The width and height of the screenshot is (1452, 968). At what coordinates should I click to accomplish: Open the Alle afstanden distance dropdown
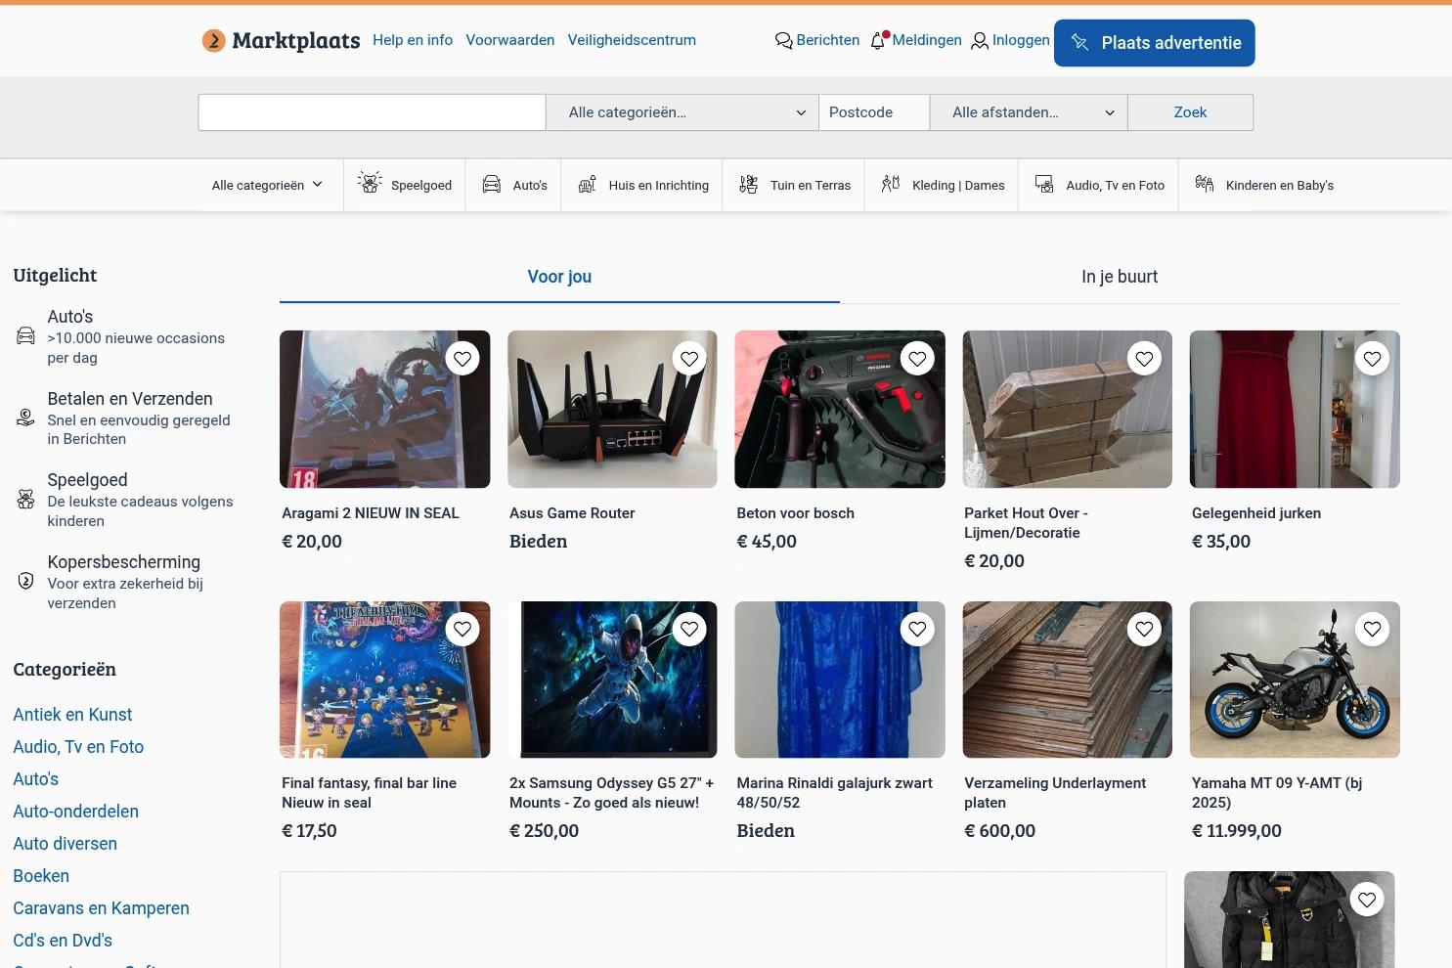click(x=1029, y=112)
